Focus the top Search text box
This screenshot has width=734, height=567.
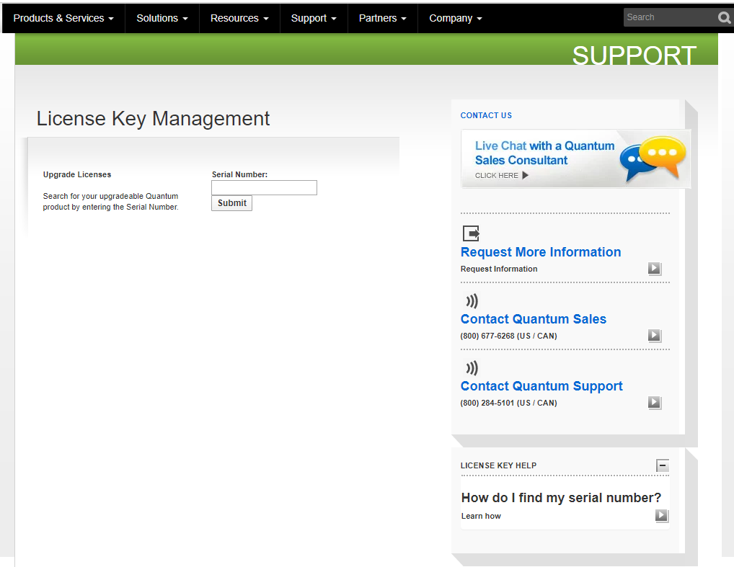click(x=668, y=17)
